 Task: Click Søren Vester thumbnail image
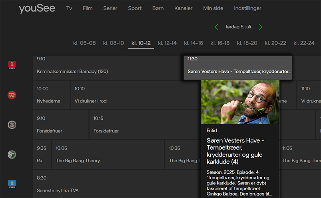tap(240, 102)
